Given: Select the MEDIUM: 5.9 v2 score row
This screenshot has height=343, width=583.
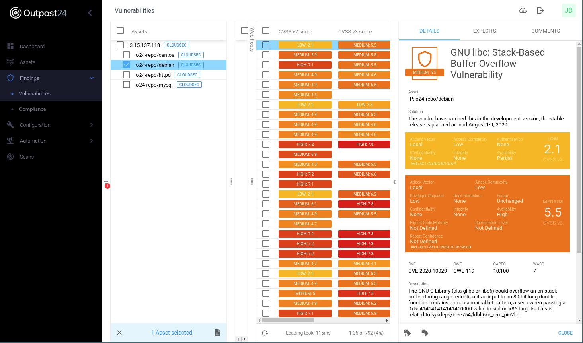Looking at the screenshot, I should (305, 55).
